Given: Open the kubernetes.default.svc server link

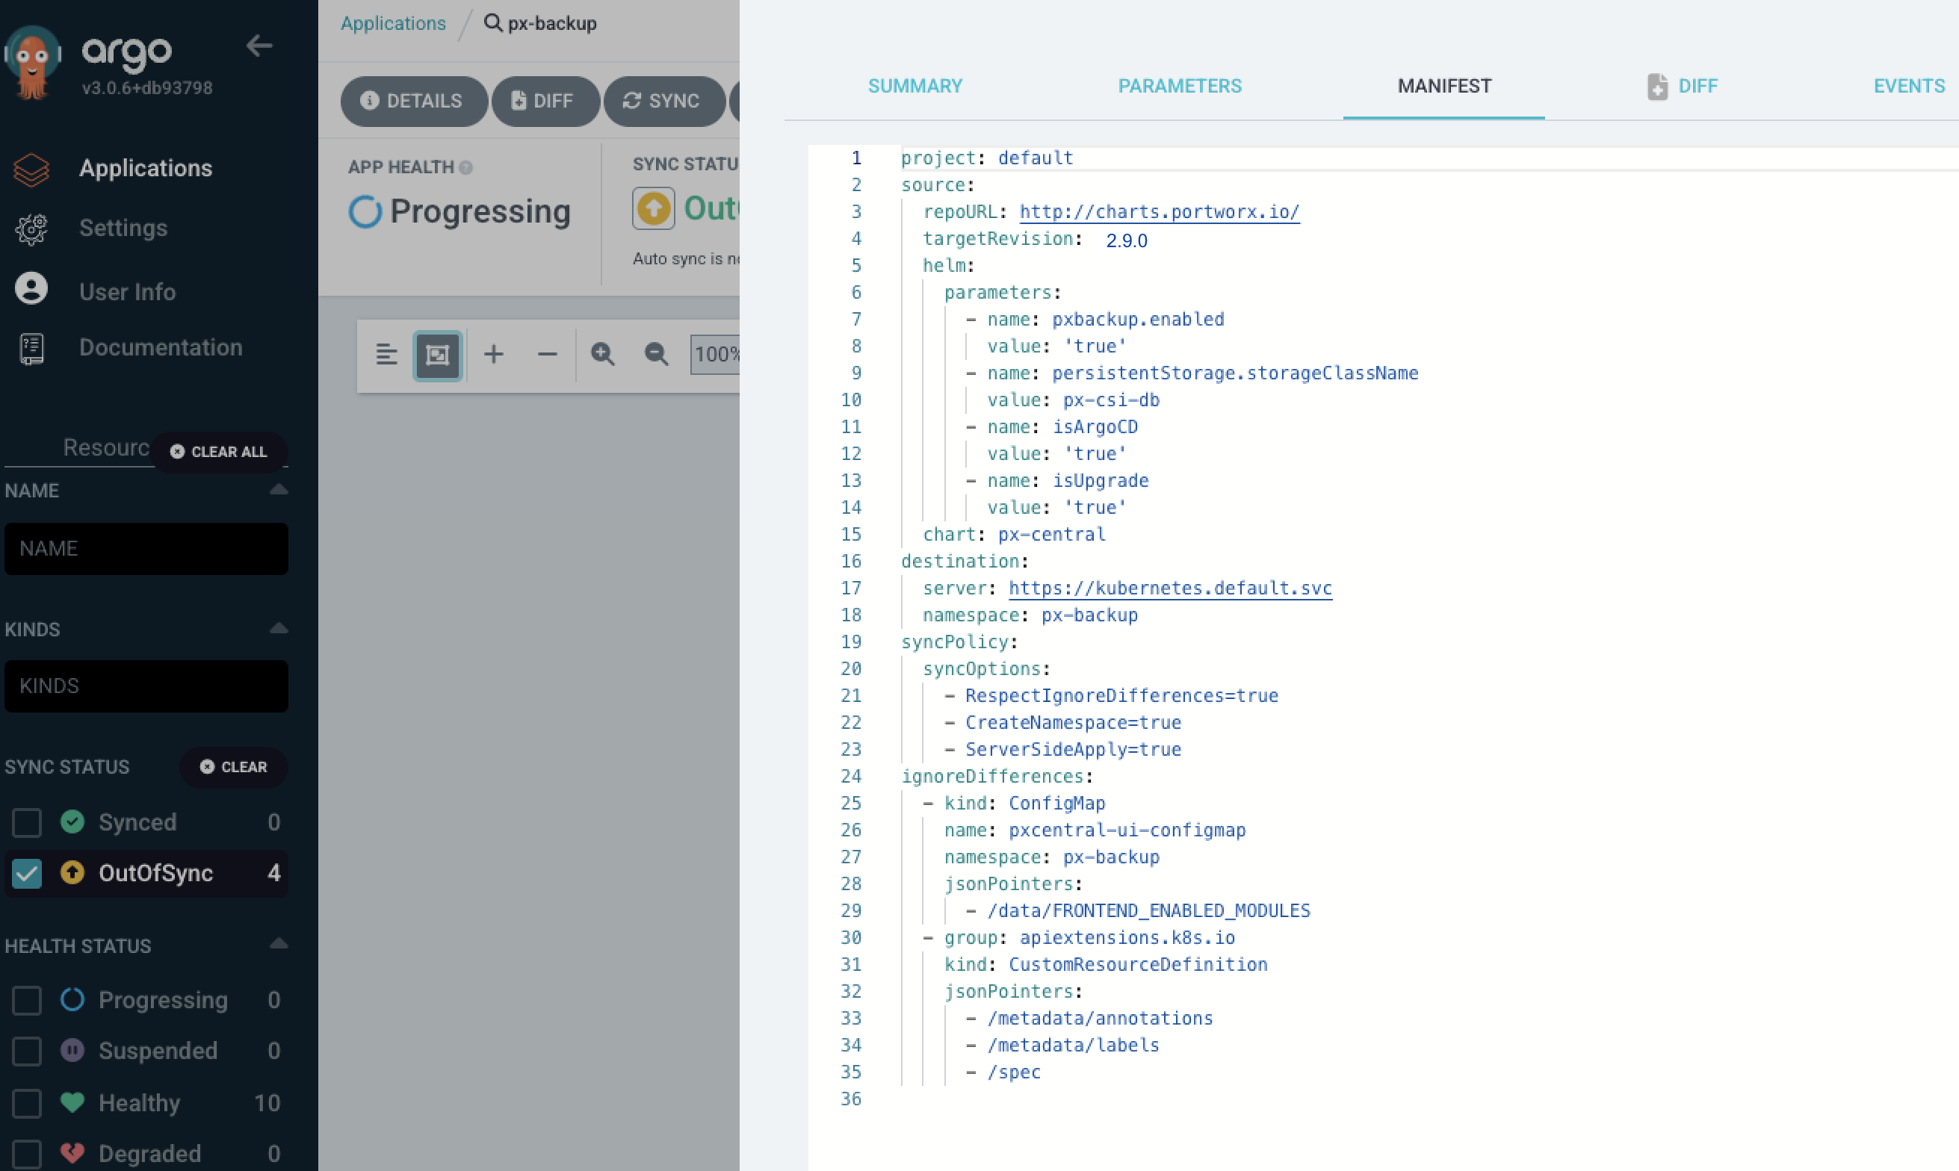Looking at the screenshot, I should [1170, 588].
